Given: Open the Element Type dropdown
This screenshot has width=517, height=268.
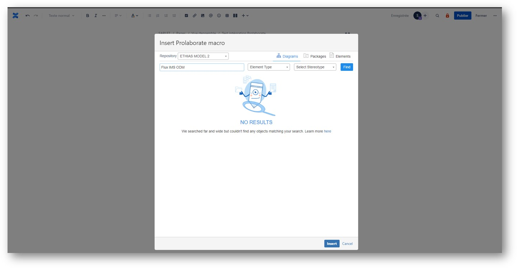Looking at the screenshot, I should coord(269,67).
